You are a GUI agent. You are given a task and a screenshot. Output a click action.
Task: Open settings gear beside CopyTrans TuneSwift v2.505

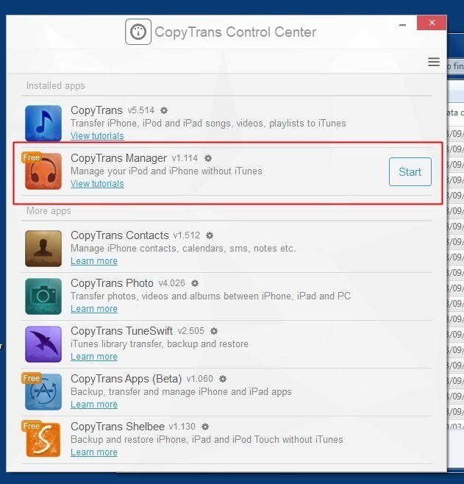pos(214,331)
